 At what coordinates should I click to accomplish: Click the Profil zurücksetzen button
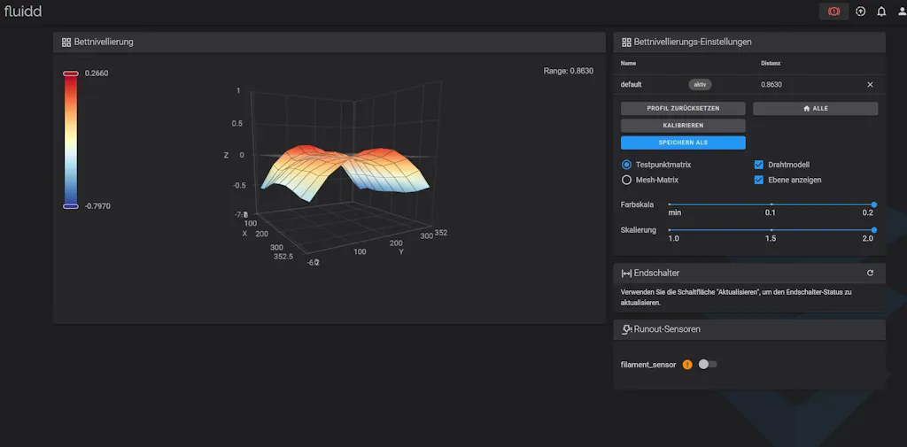[x=683, y=108]
